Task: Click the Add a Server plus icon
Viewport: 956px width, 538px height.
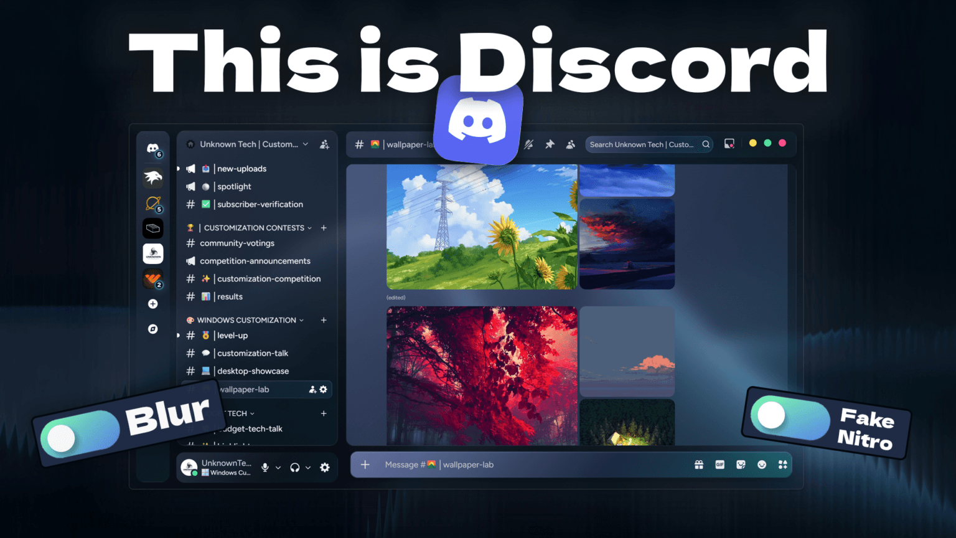Action: click(153, 304)
